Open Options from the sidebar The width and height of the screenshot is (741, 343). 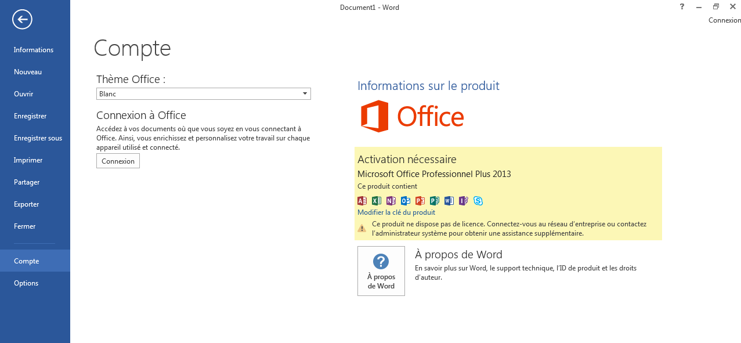pos(35,283)
